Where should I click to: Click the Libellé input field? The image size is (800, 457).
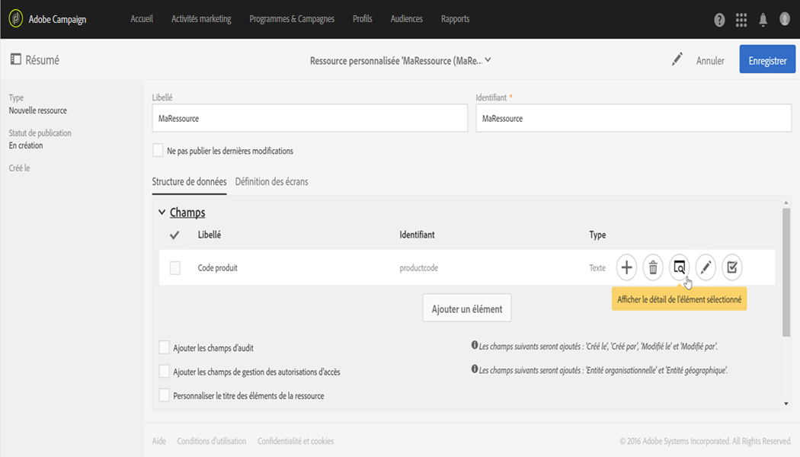309,118
